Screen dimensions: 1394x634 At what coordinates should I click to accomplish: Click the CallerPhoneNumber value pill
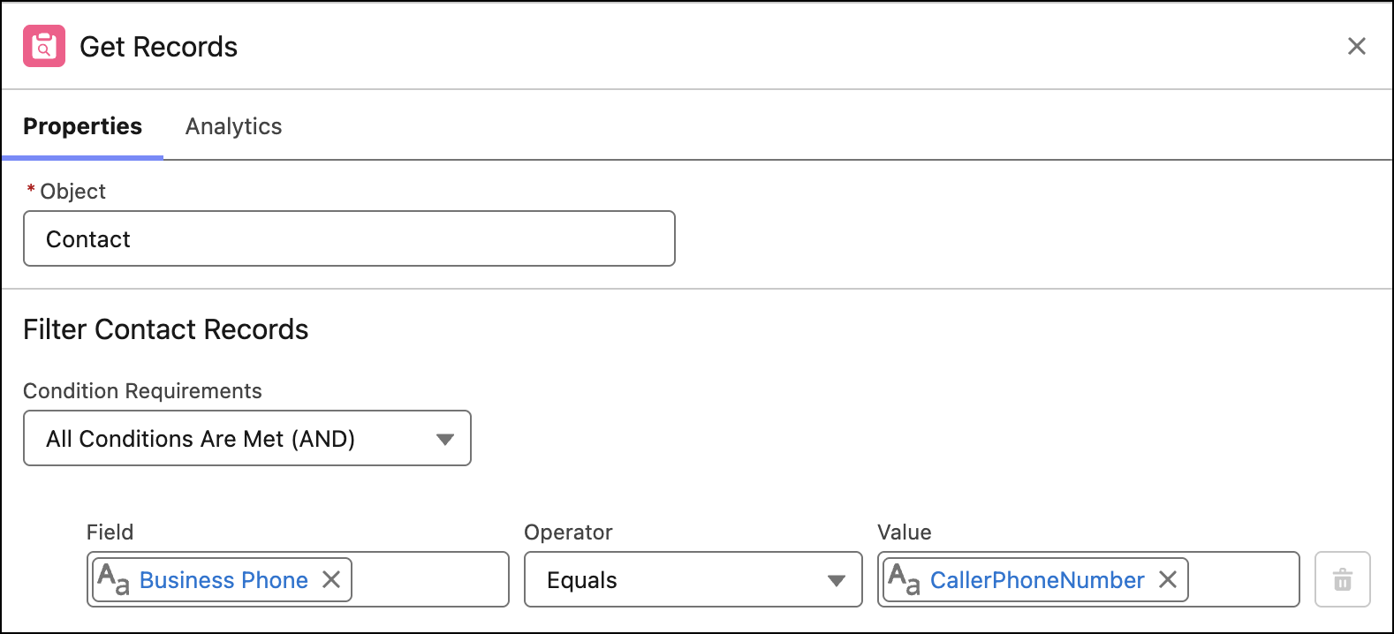[x=1036, y=580]
